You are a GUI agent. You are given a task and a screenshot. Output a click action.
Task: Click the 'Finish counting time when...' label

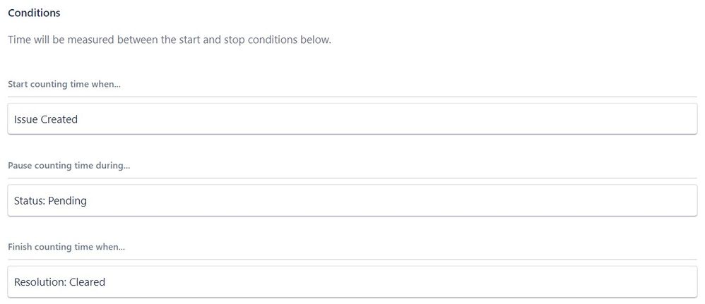(68, 247)
